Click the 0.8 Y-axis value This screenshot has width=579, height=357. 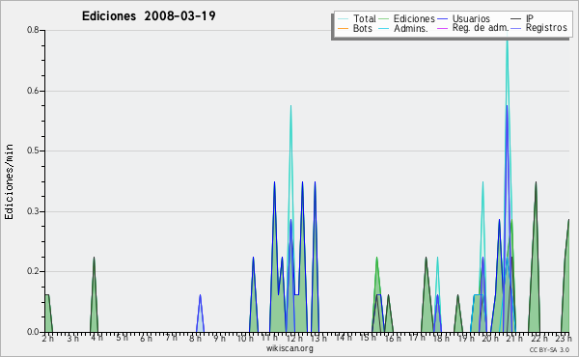click(x=33, y=30)
